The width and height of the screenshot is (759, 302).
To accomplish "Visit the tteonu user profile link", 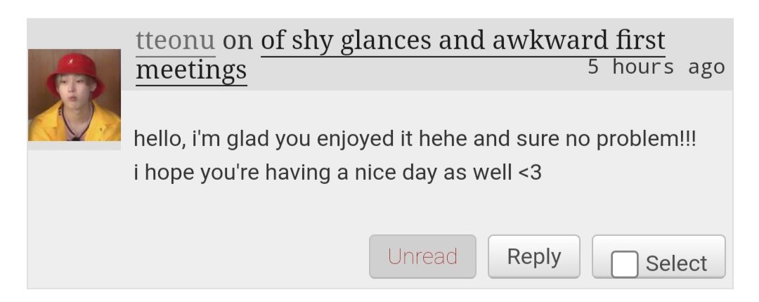I will (175, 40).
